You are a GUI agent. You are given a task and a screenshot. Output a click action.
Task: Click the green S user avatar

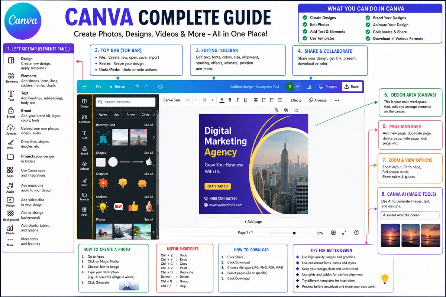[290, 87]
